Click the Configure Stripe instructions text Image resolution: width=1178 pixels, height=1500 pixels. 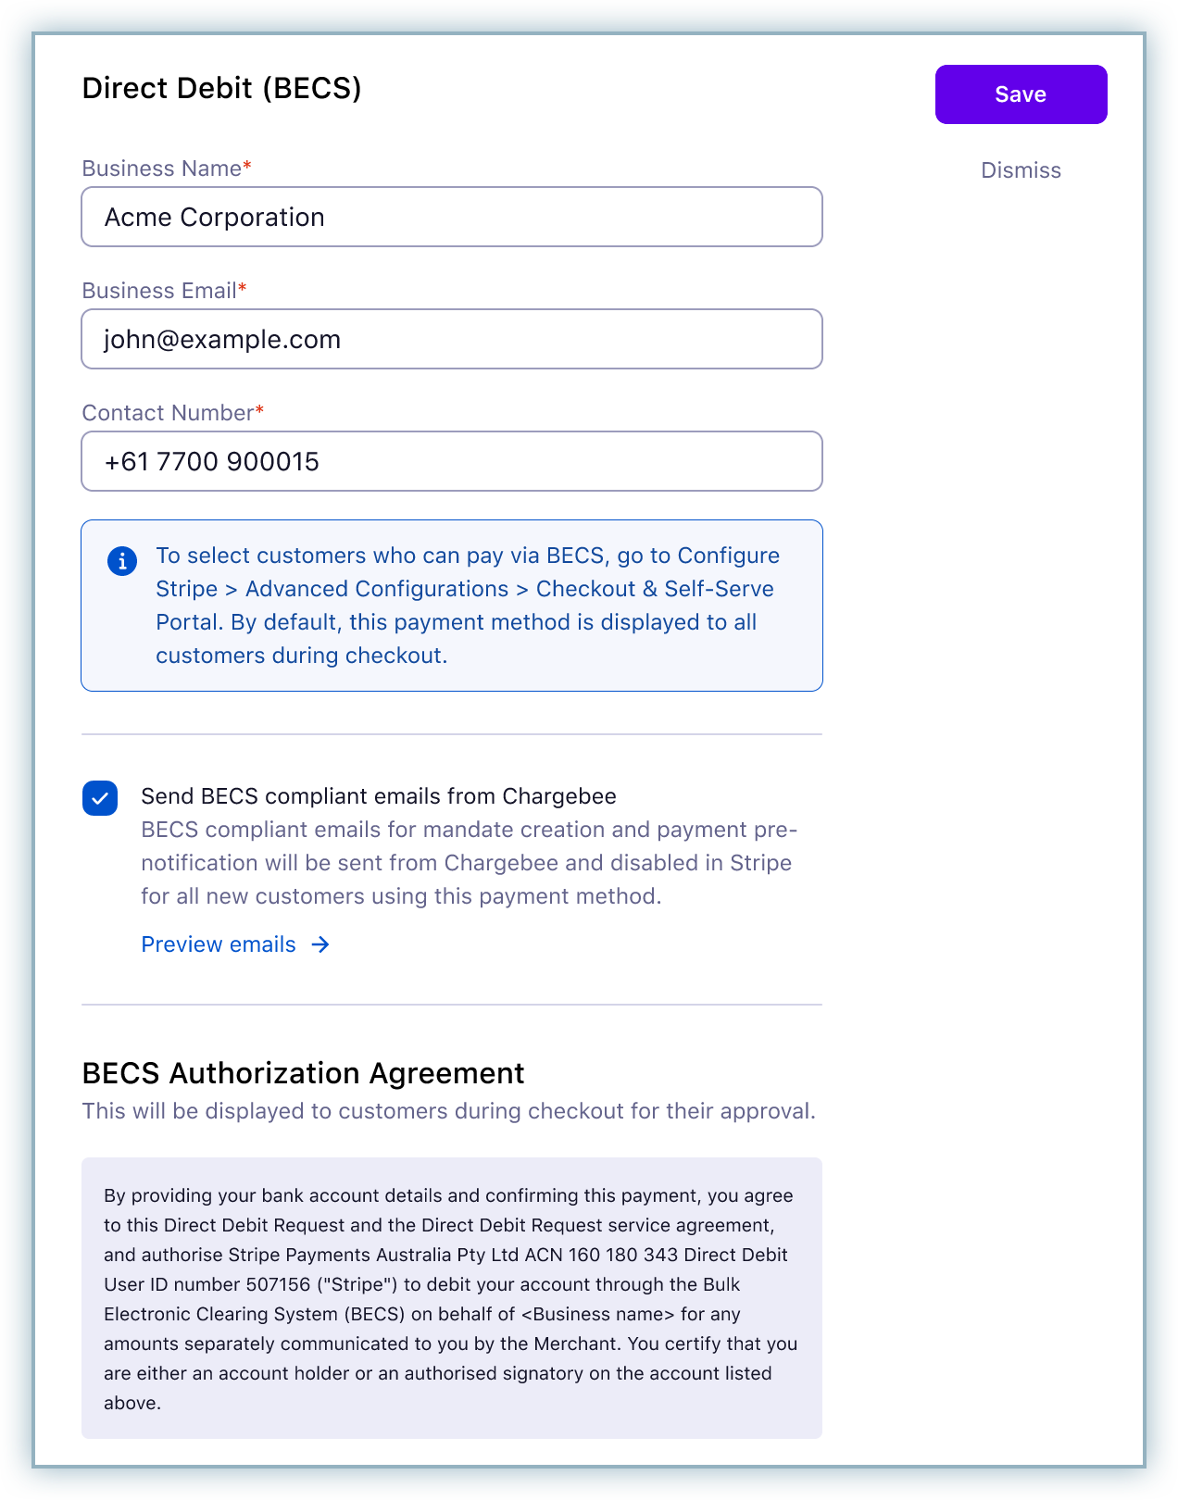467,606
